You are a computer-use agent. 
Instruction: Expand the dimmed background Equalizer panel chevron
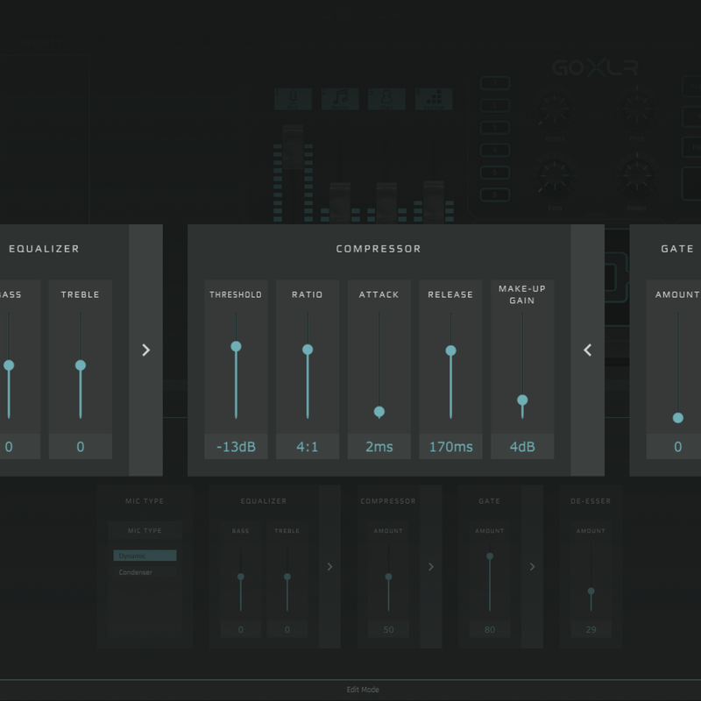[x=329, y=566]
